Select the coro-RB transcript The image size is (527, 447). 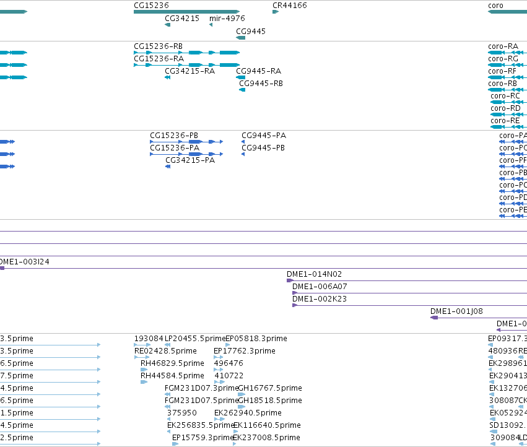(508, 90)
